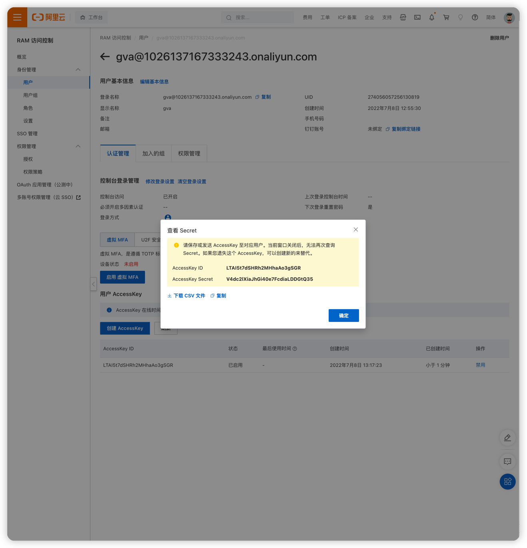Click 复制绑定链接 for DingTalk
The width and height of the screenshot is (527, 548).
click(403, 129)
